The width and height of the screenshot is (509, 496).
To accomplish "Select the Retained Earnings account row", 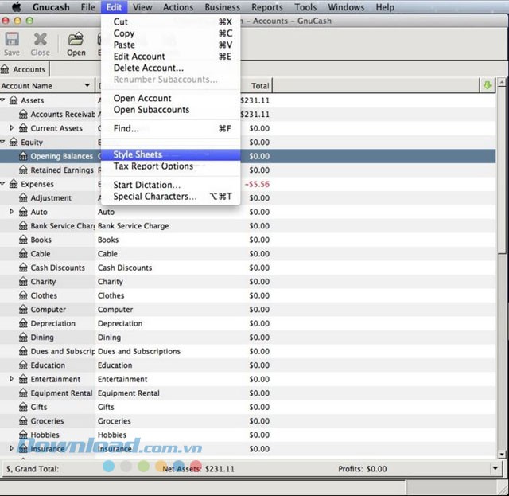I will click(x=61, y=170).
